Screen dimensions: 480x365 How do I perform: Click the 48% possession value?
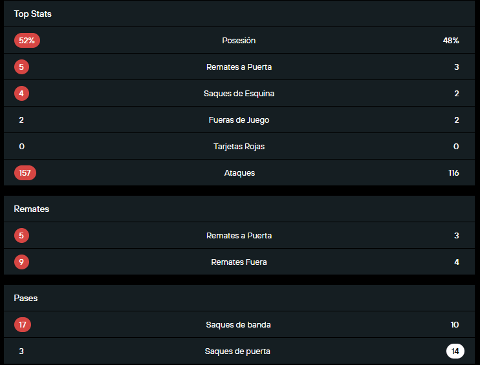click(x=451, y=41)
